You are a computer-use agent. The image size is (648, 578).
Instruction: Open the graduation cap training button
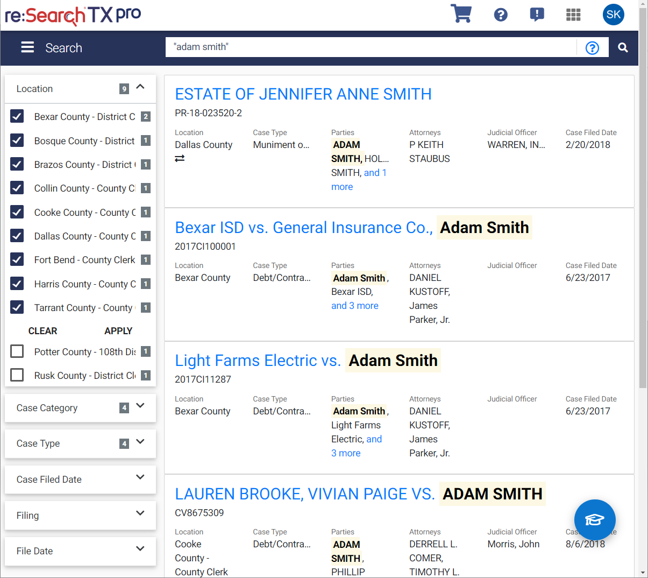pos(595,520)
